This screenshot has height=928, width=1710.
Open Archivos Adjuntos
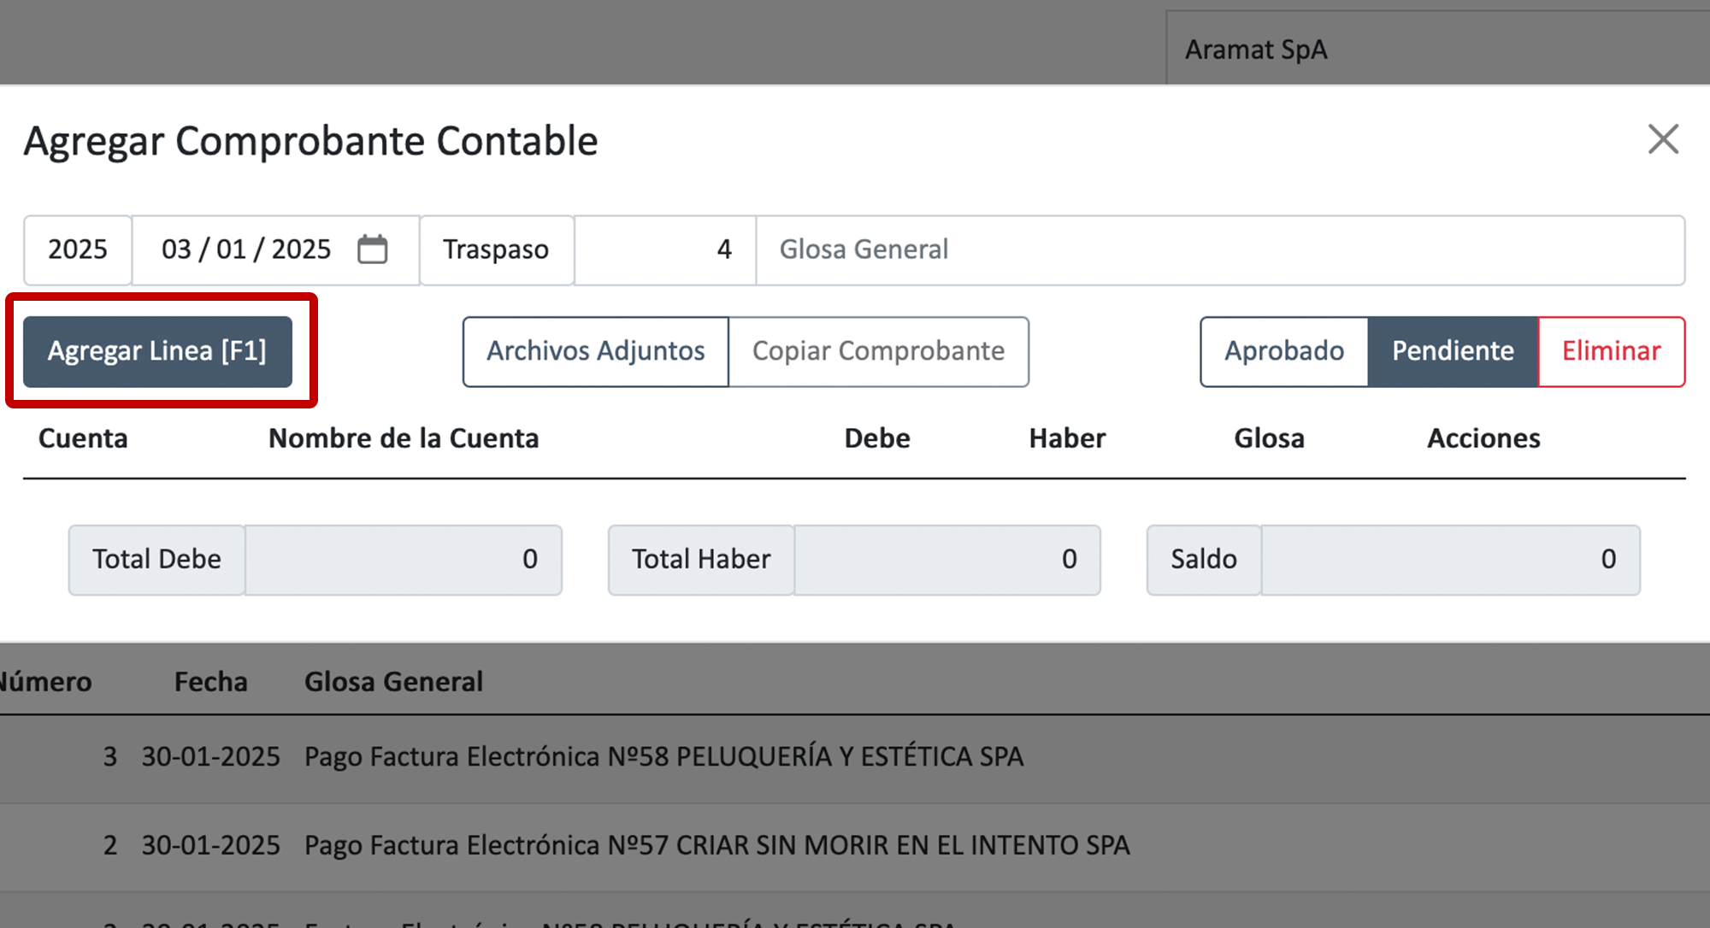coord(595,351)
